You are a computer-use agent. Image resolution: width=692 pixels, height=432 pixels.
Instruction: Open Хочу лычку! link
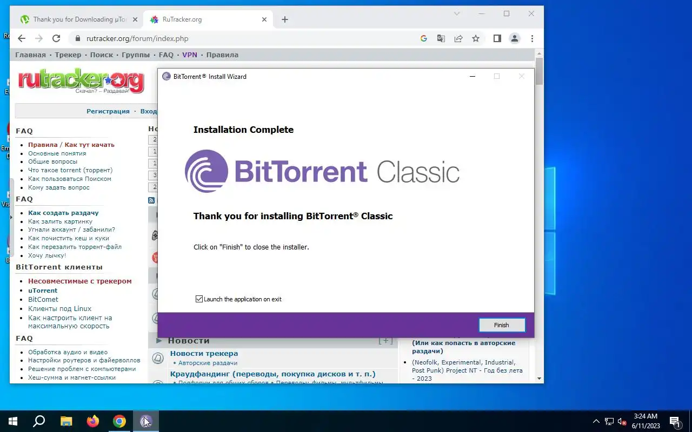(47, 255)
